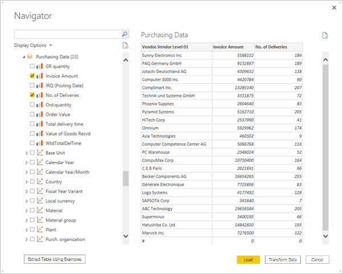Check the Ord.quantity checkbox

pyautogui.click(x=32, y=104)
